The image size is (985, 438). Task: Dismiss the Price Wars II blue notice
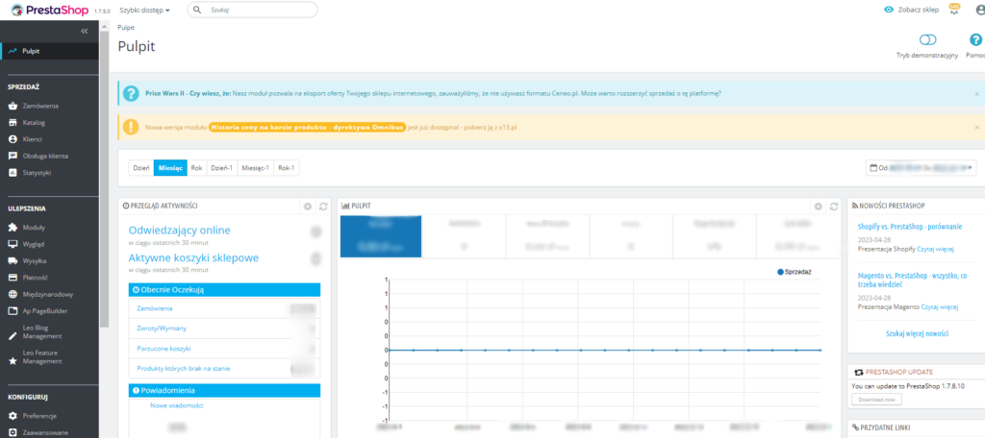click(x=977, y=93)
